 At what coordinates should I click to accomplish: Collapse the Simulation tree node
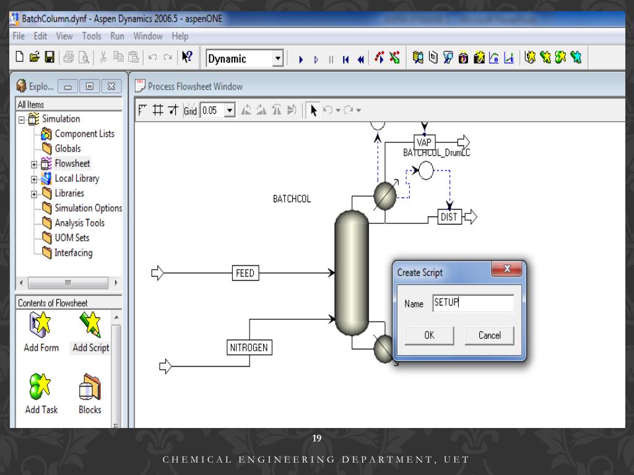[22, 119]
